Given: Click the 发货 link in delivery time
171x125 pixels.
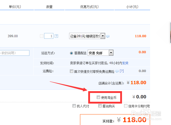Looking at the screenshot, I should tap(125, 63).
